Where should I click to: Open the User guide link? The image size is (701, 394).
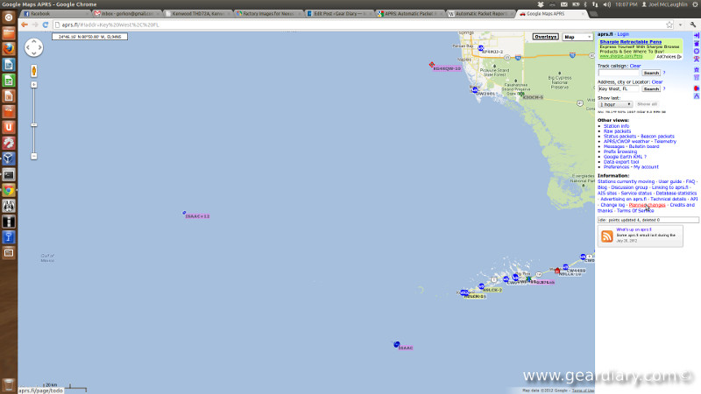tap(669, 181)
